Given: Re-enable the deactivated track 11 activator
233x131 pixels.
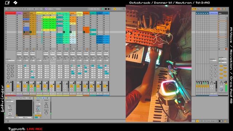Looking at the screenshot, I should pos(65,86).
